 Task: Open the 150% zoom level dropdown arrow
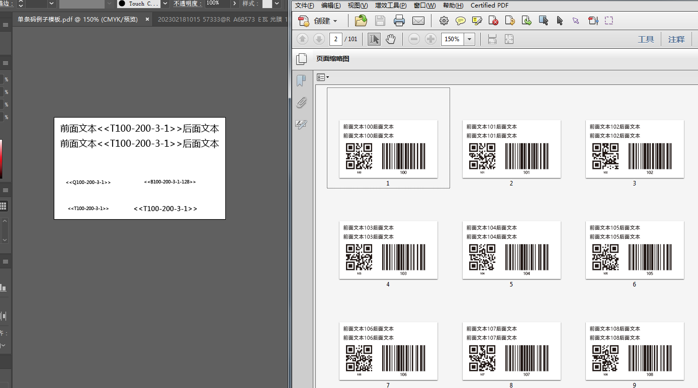[470, 39]
